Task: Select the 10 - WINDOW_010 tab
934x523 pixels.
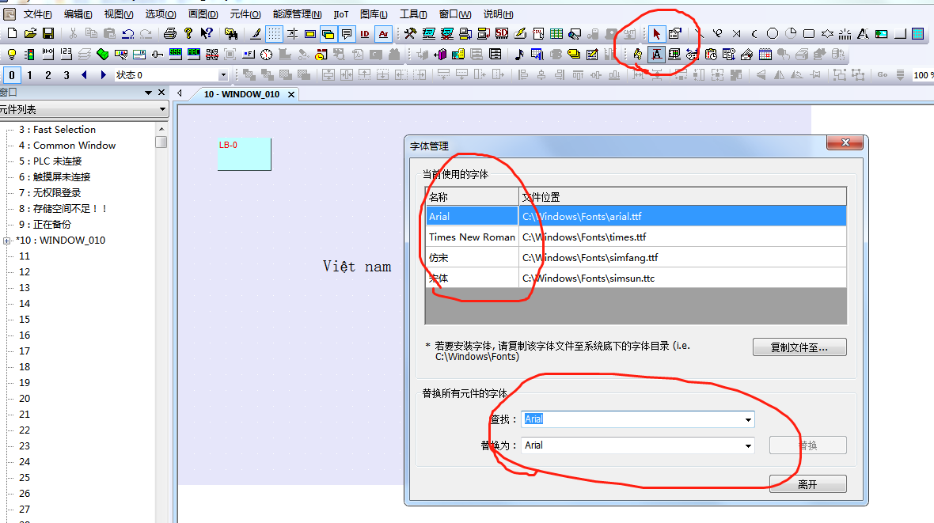Action: click(241, 94)
